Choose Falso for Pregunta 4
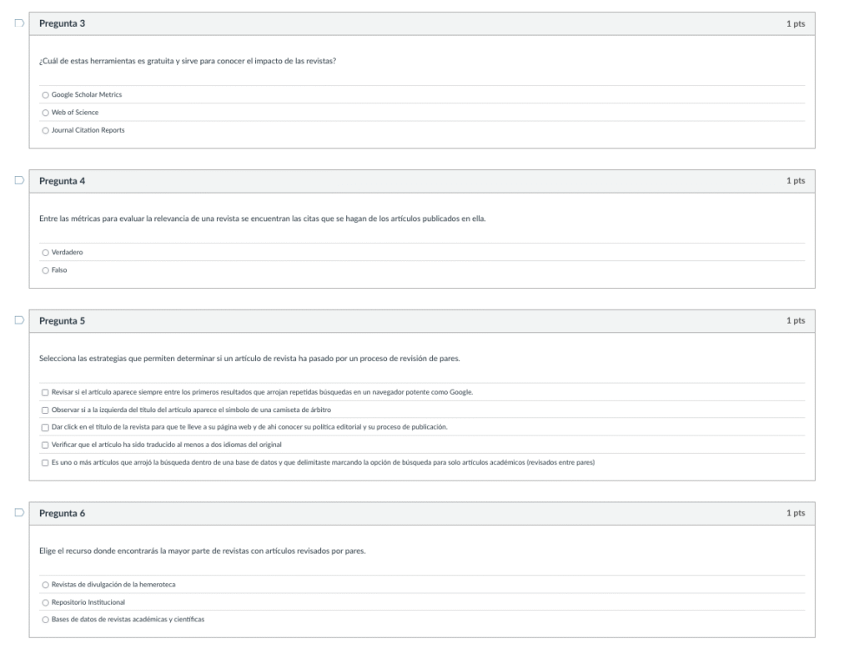 click(x=45, y=269)
